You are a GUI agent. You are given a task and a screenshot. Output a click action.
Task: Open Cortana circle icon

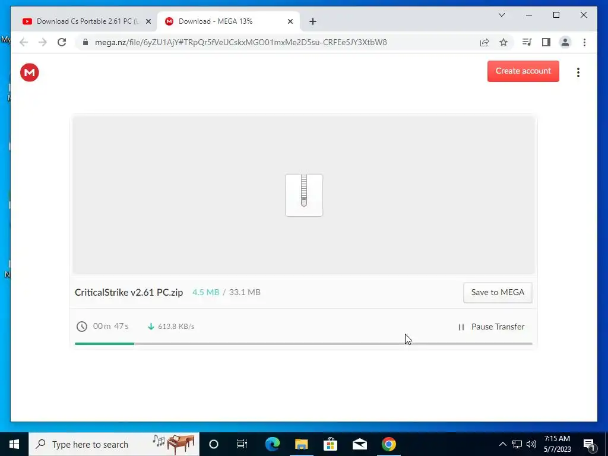(x=214, y=444)
